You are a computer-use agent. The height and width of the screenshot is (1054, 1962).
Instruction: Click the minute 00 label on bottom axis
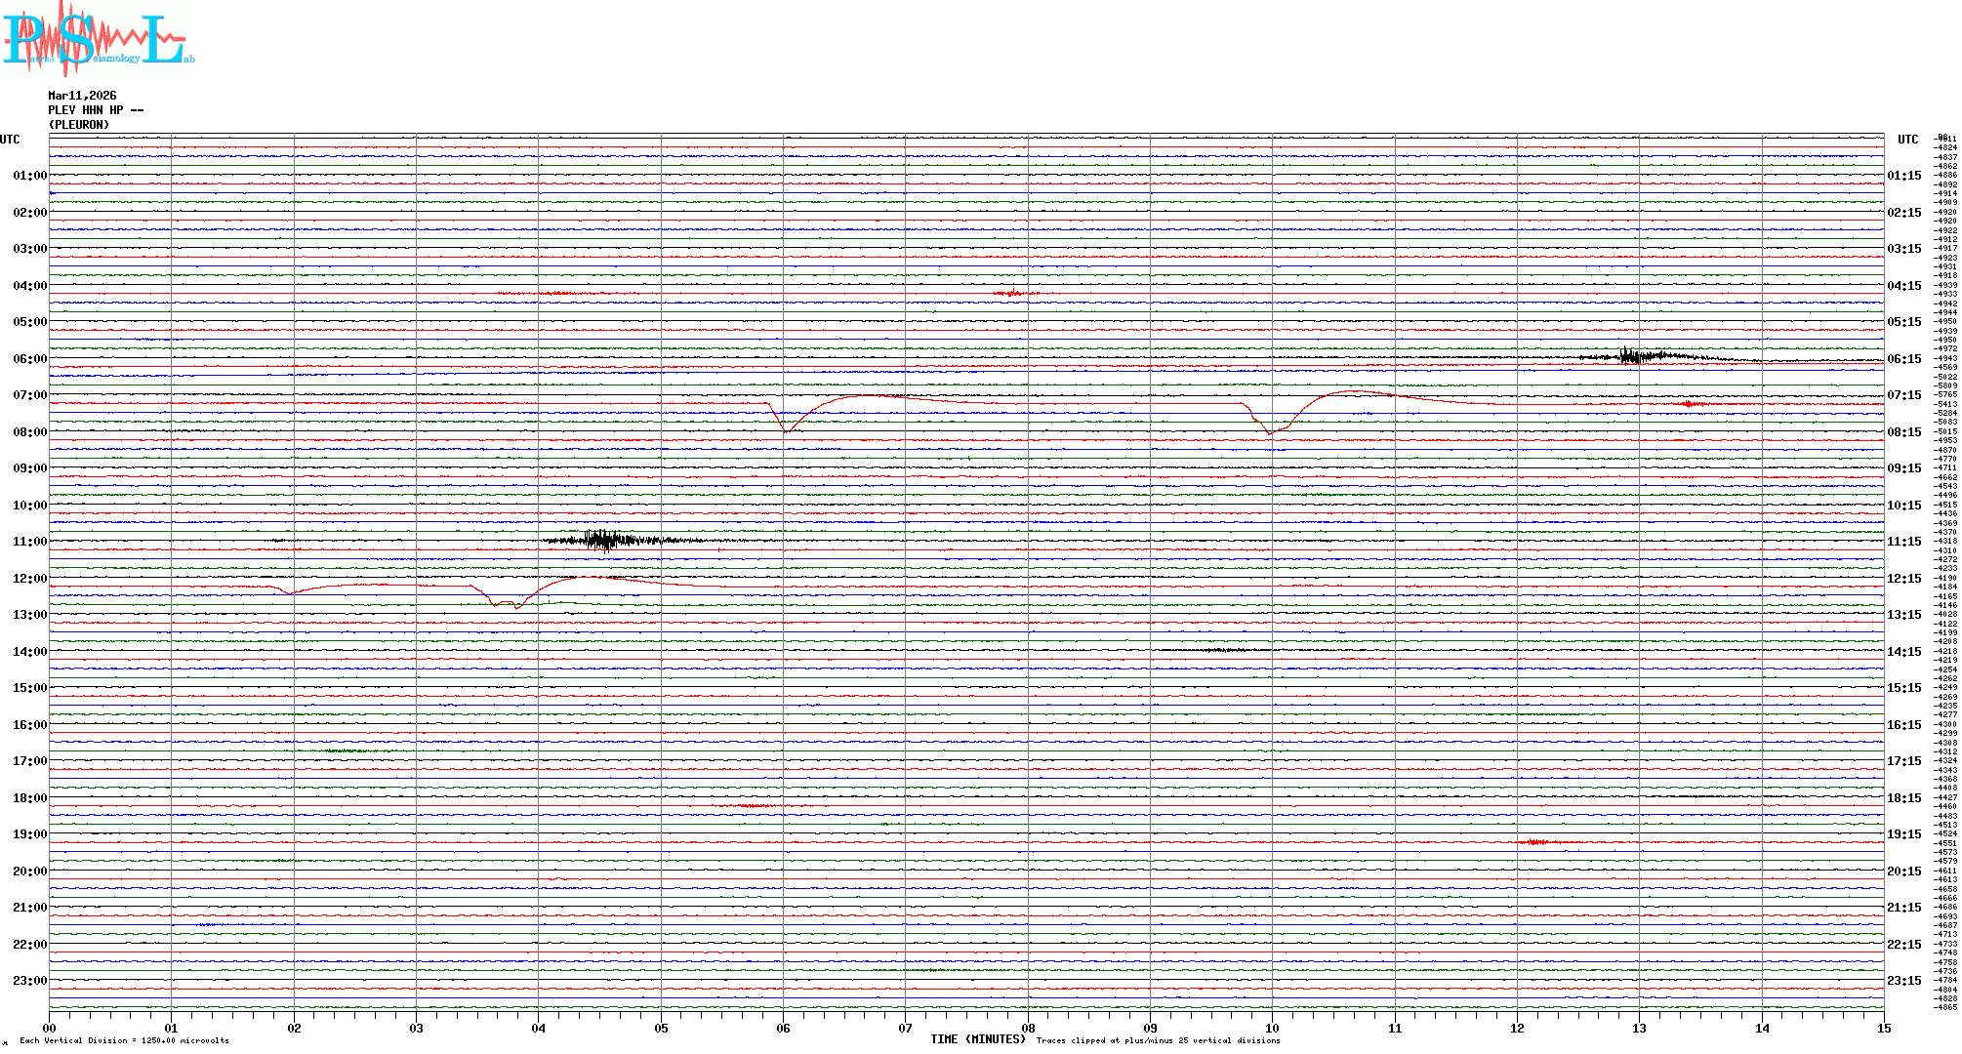click(50, 1028)
